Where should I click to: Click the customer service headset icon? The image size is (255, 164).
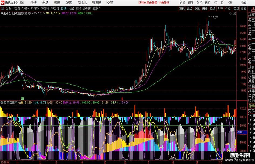(x=216, y=3)
